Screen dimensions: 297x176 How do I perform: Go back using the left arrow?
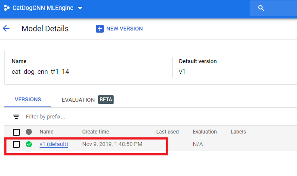tap(6, 29)
